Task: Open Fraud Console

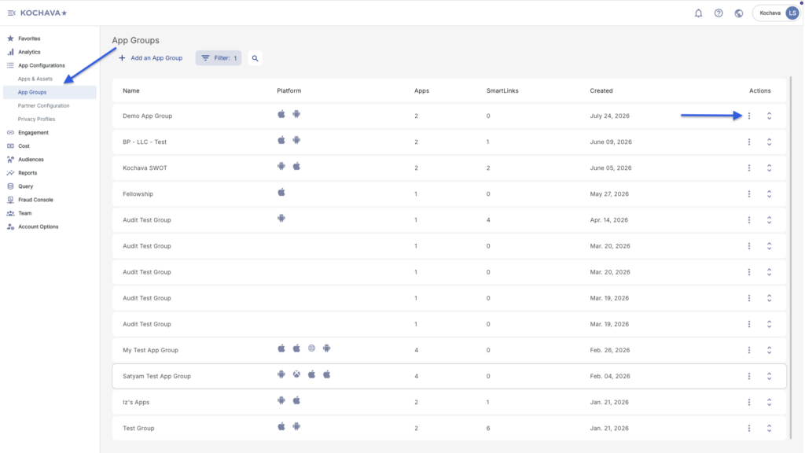Action: [35, 200]
